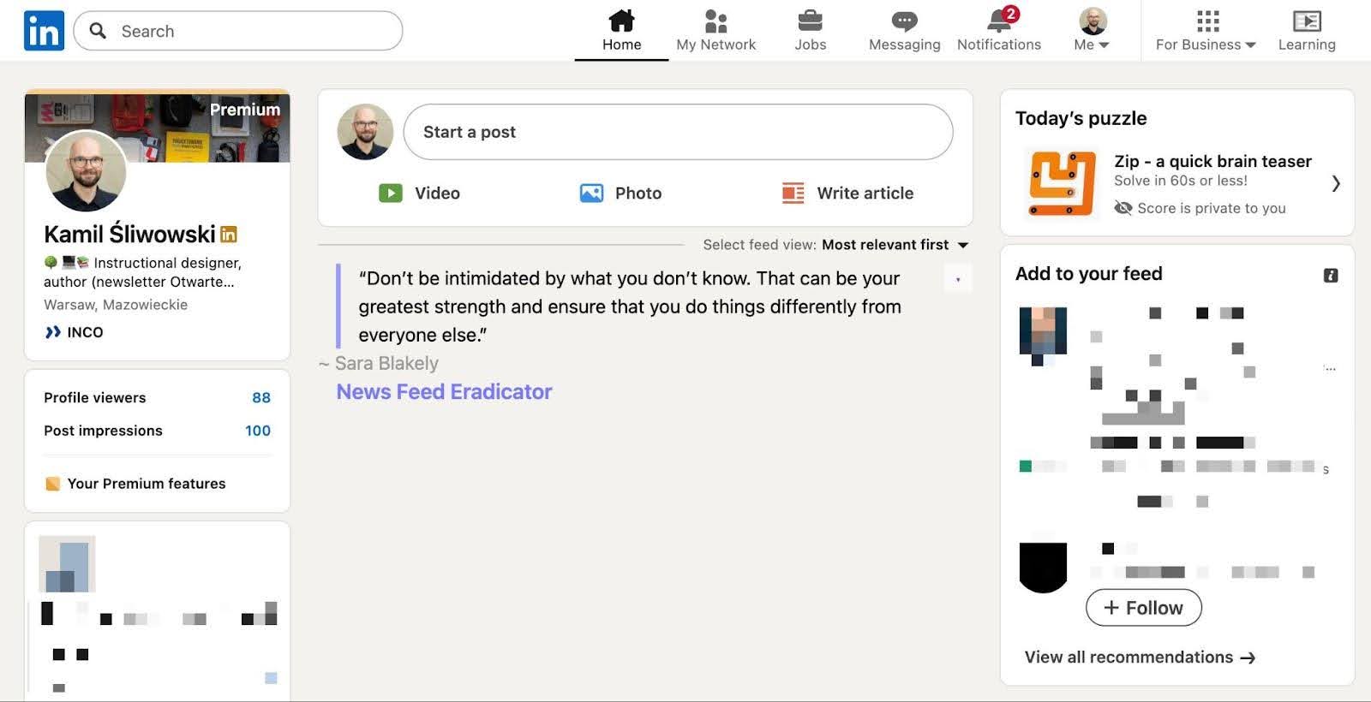Click the Start a post field

coord(678,132)
